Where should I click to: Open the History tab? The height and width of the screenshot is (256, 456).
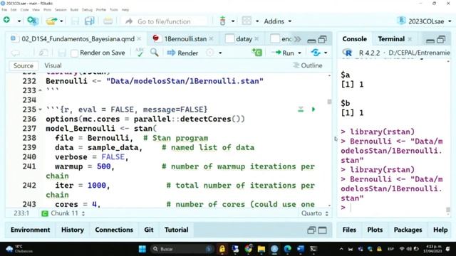point(73,230)
